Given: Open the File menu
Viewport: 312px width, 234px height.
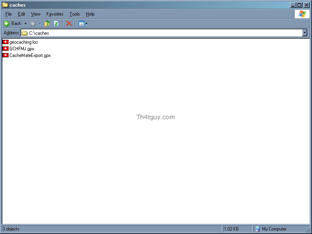Looking at the screenshot, I should tap(9, 14).
